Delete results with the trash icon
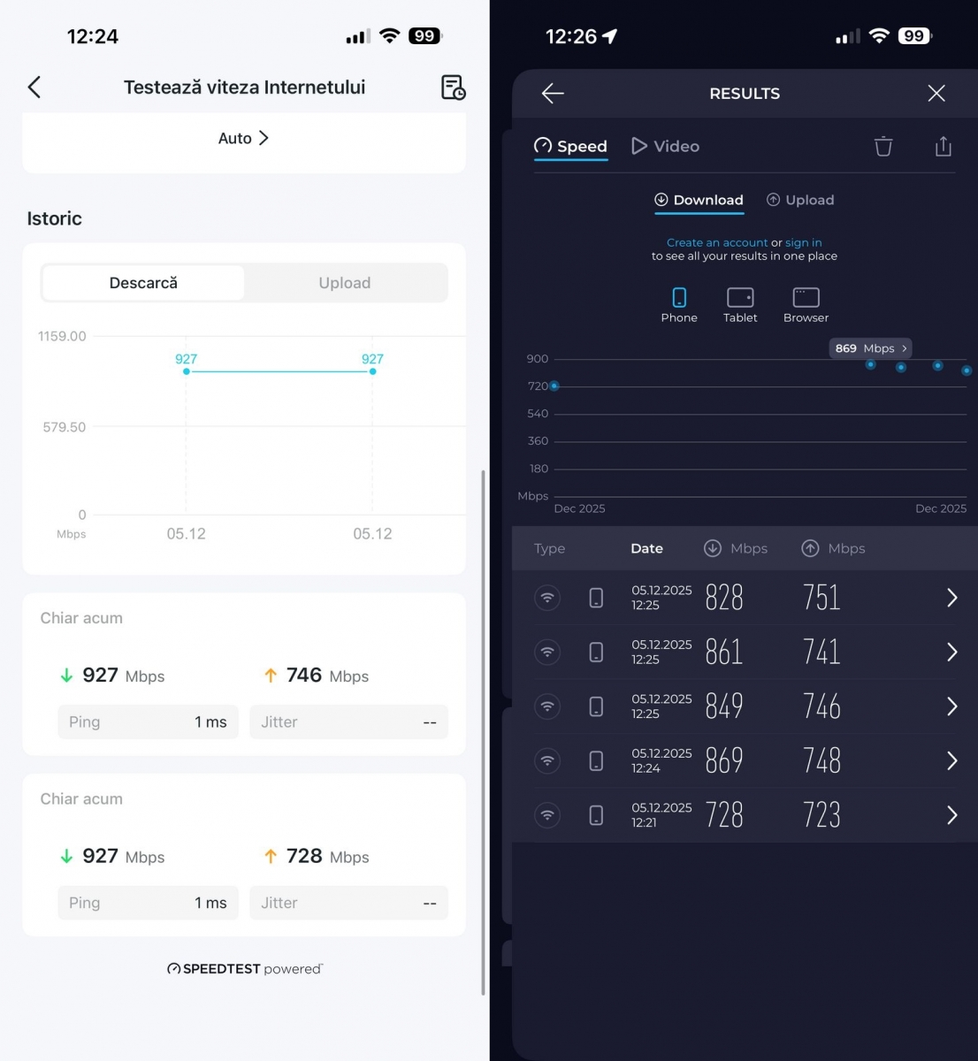 (882, 147)
